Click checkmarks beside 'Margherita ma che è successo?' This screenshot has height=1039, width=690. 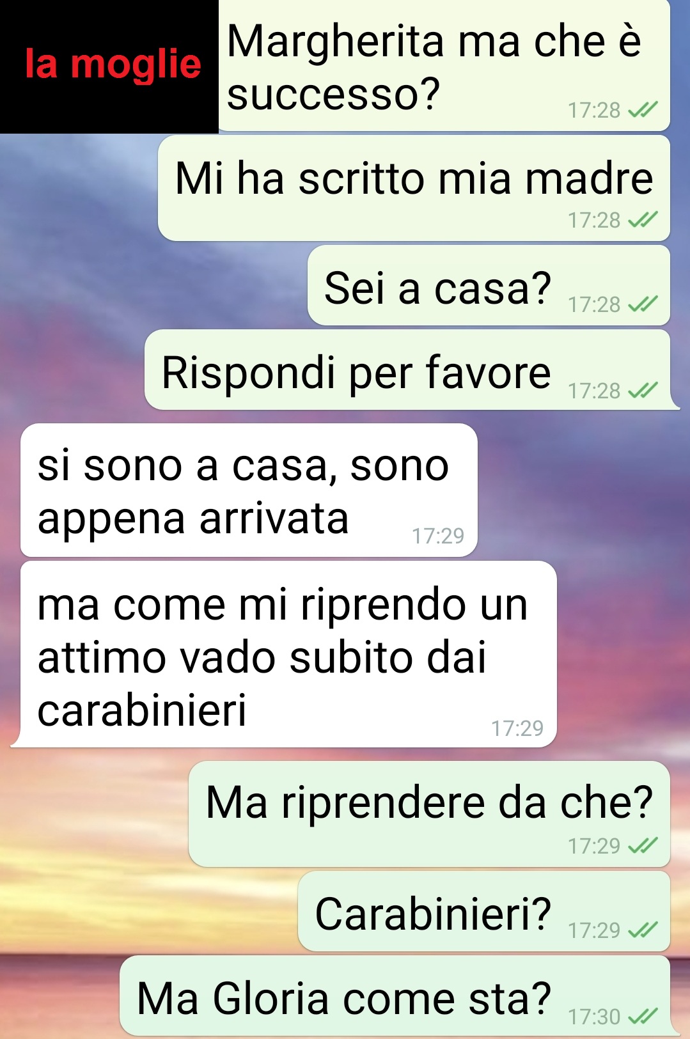click(642, 110)
